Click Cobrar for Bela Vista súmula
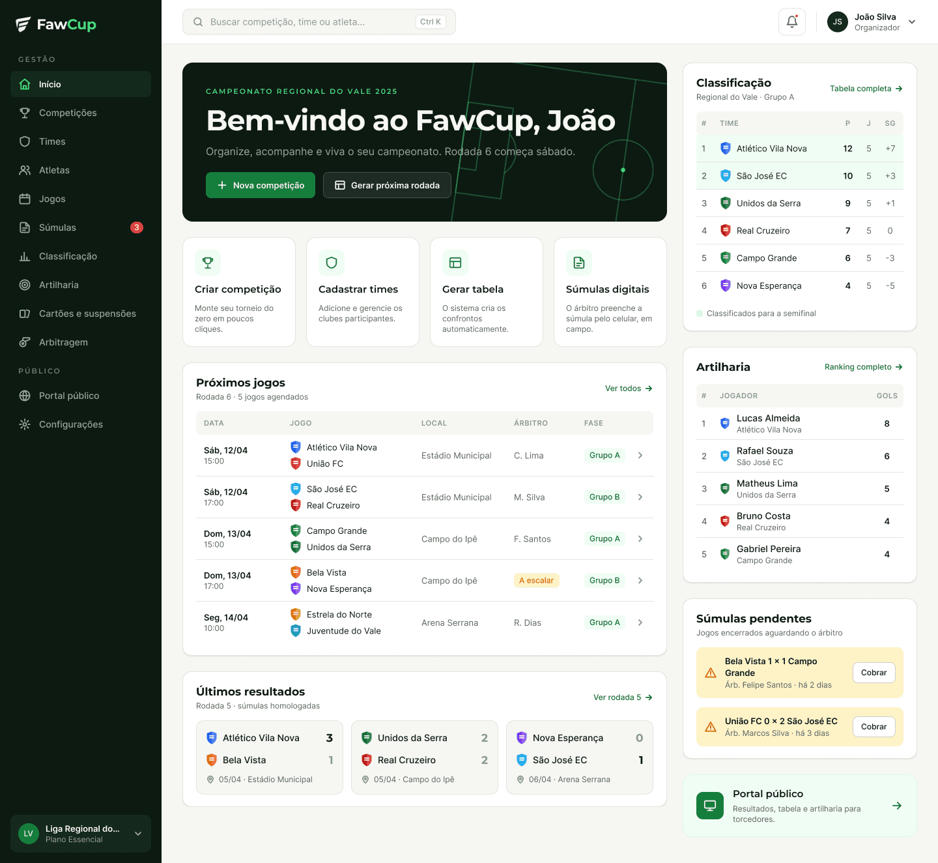Screen dimensions: 938x863 click(x=874, y=673)
